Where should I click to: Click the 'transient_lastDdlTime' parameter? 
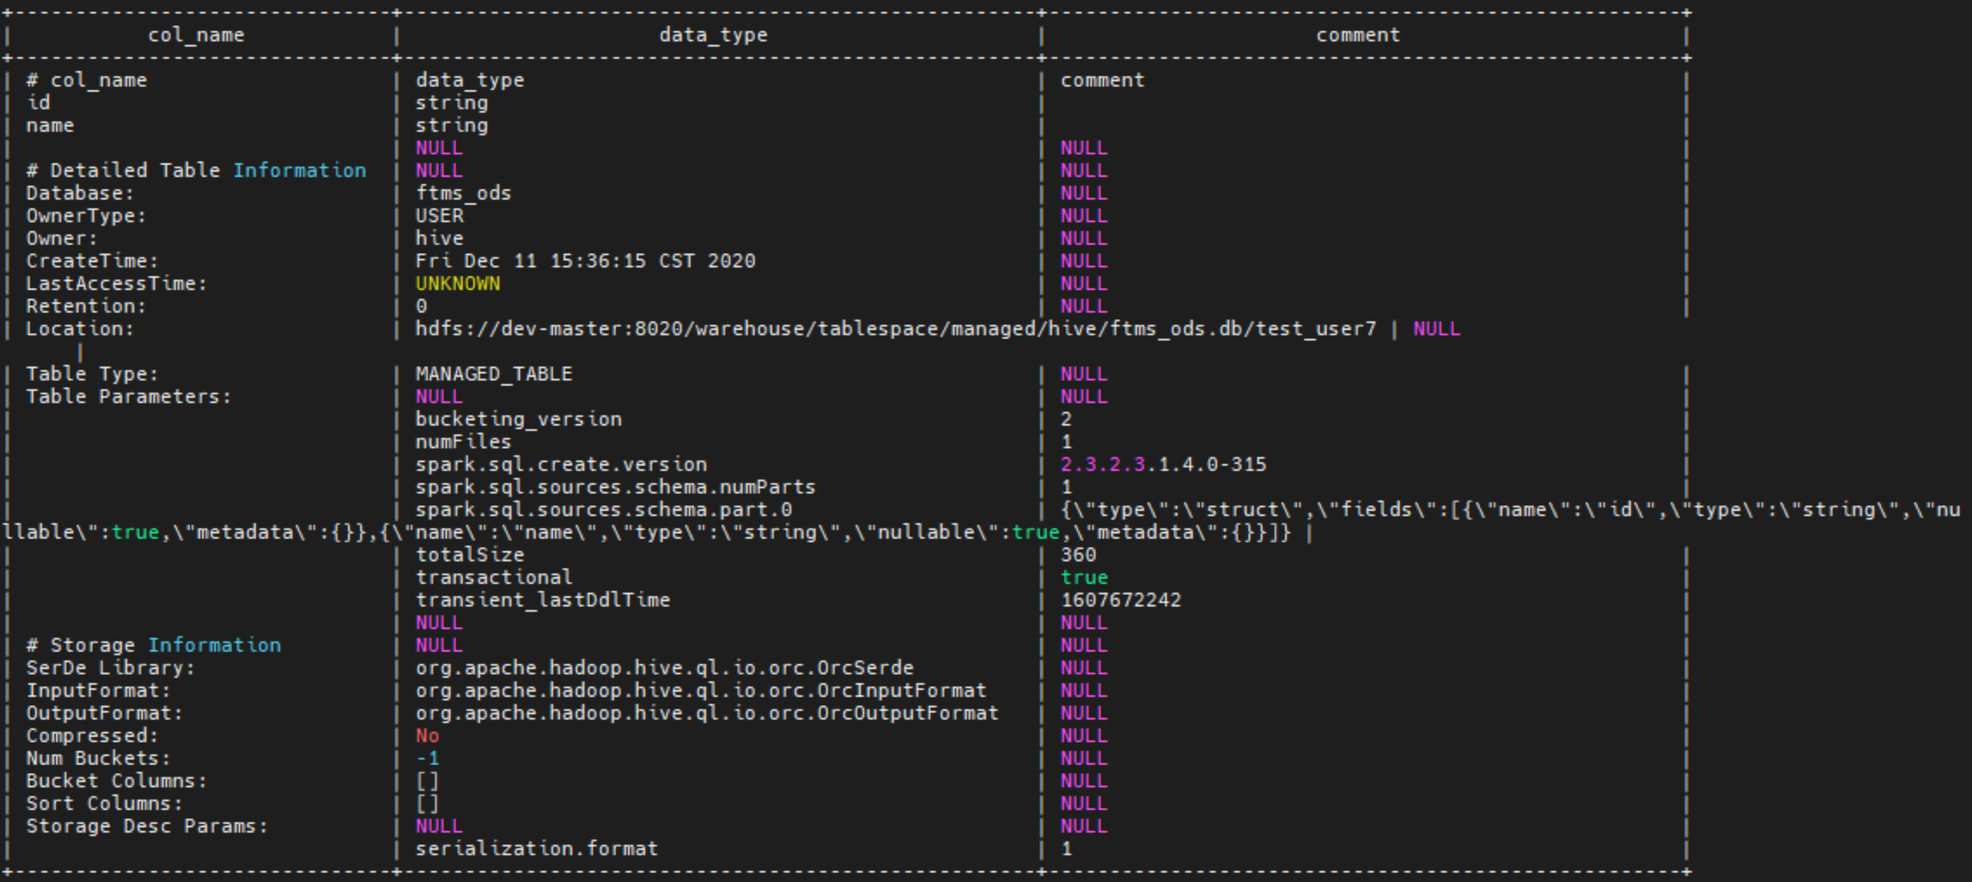pos(543,600)
